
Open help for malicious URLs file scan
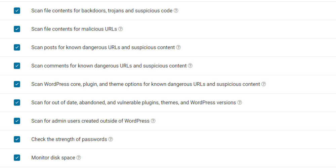pyautogui.click(x=121, y=29)
